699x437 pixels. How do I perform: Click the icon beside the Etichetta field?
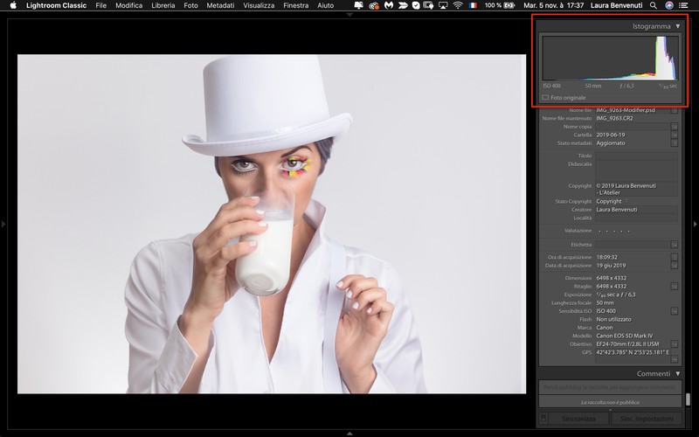[x=675, y=245]
